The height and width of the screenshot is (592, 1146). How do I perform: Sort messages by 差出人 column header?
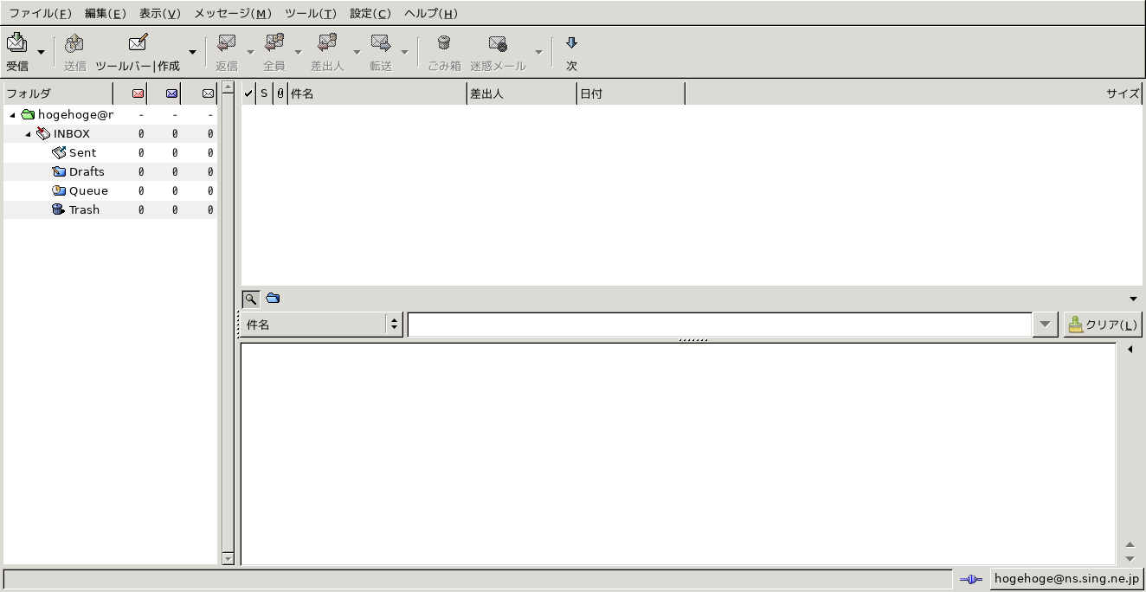point(522,93)
